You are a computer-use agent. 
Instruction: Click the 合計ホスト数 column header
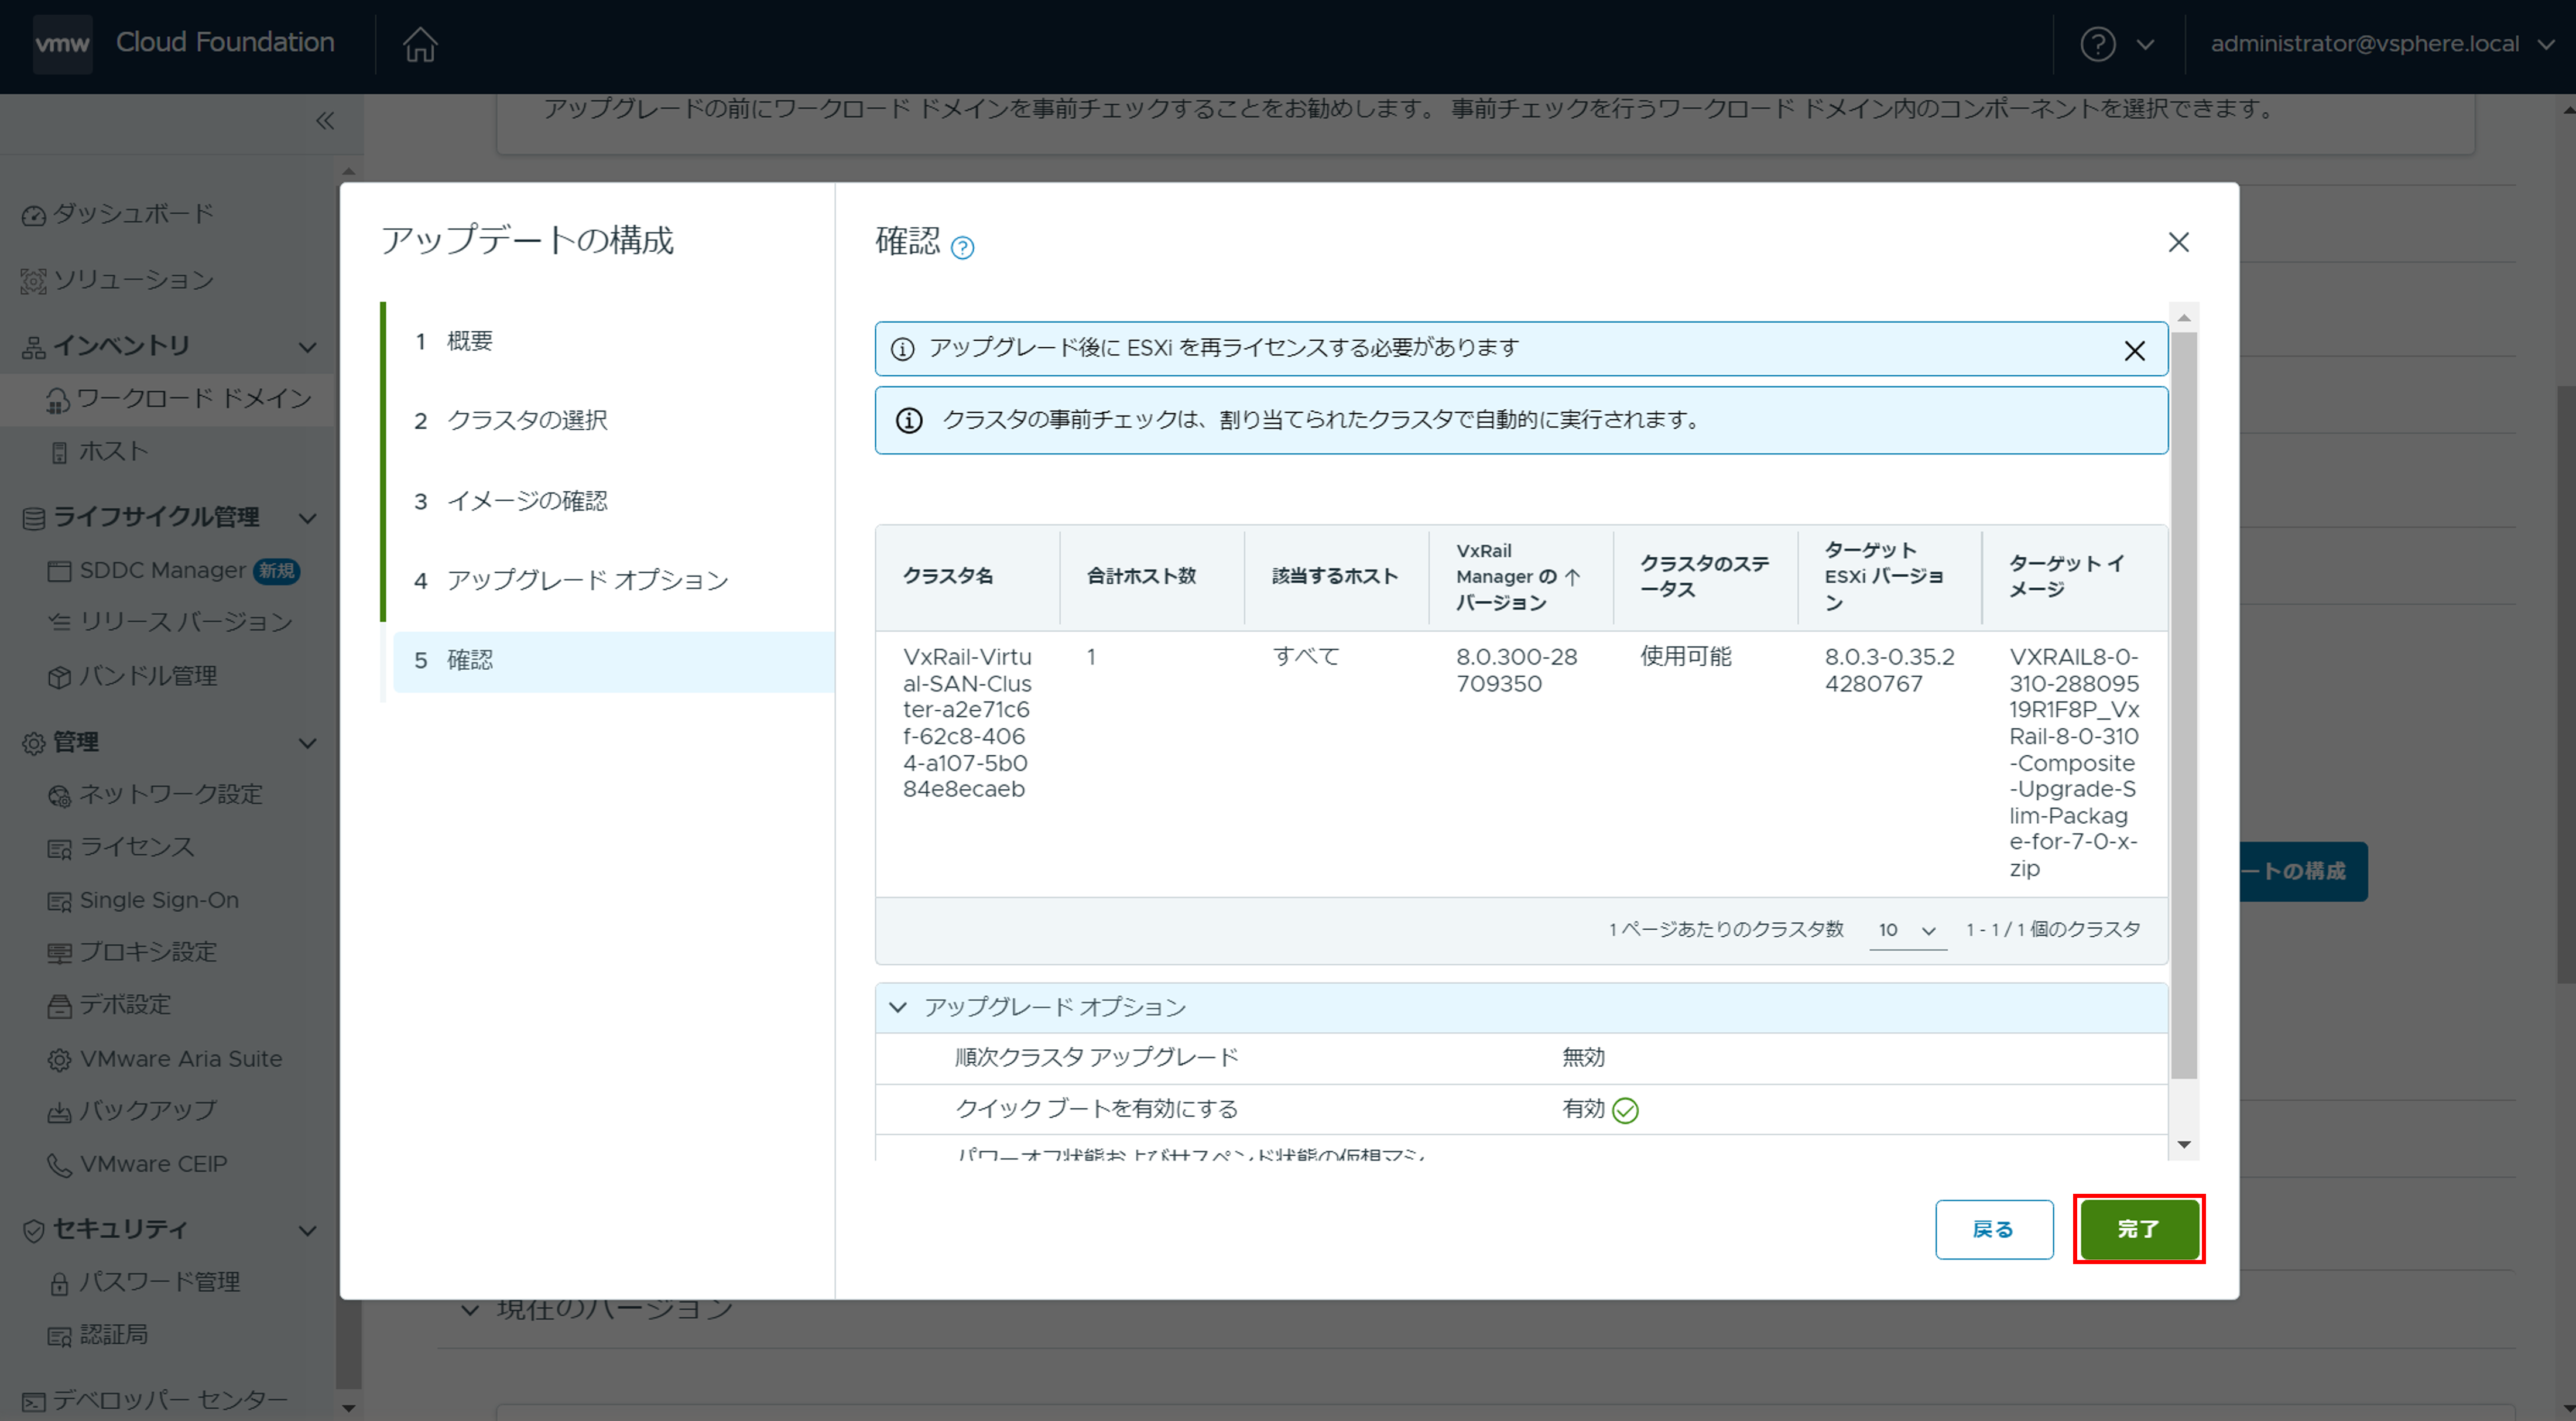click(x=1151, y=577)
